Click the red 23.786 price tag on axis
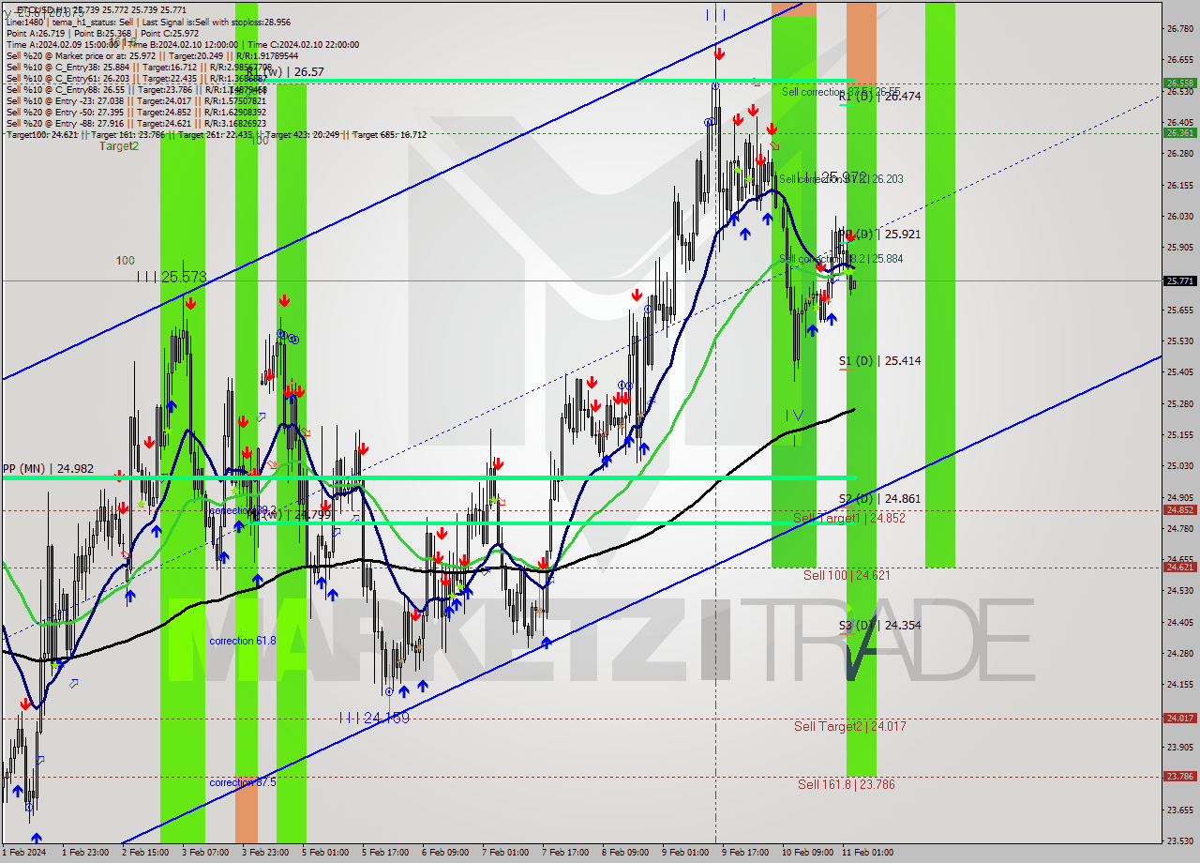 point(1179,776)
